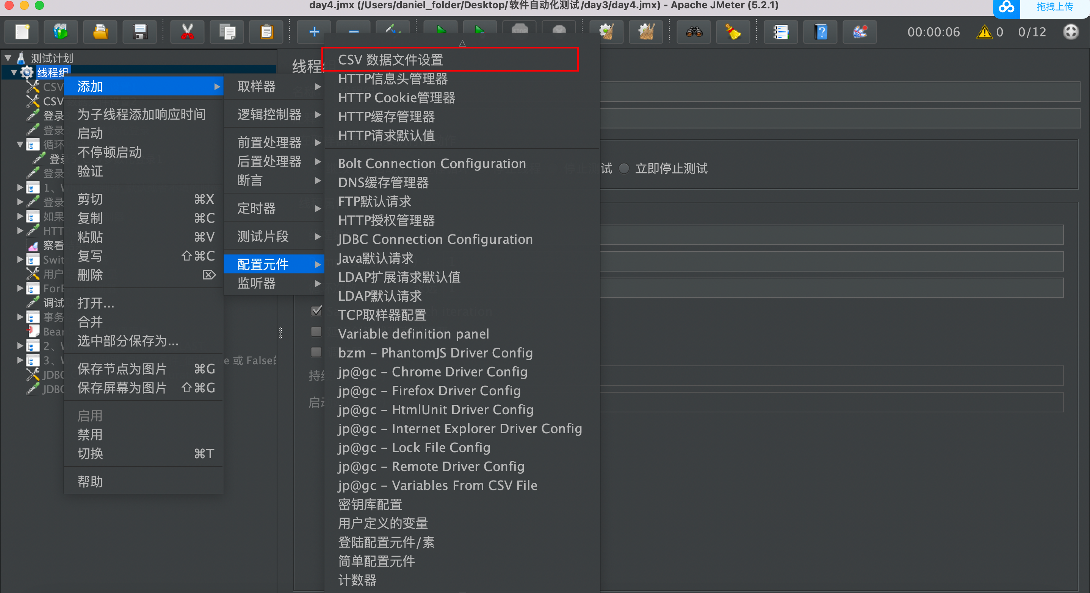The width and height of the screenshot is (1090, 593).
Task: Click the Reset search broom icon
Action: point(733,32)
